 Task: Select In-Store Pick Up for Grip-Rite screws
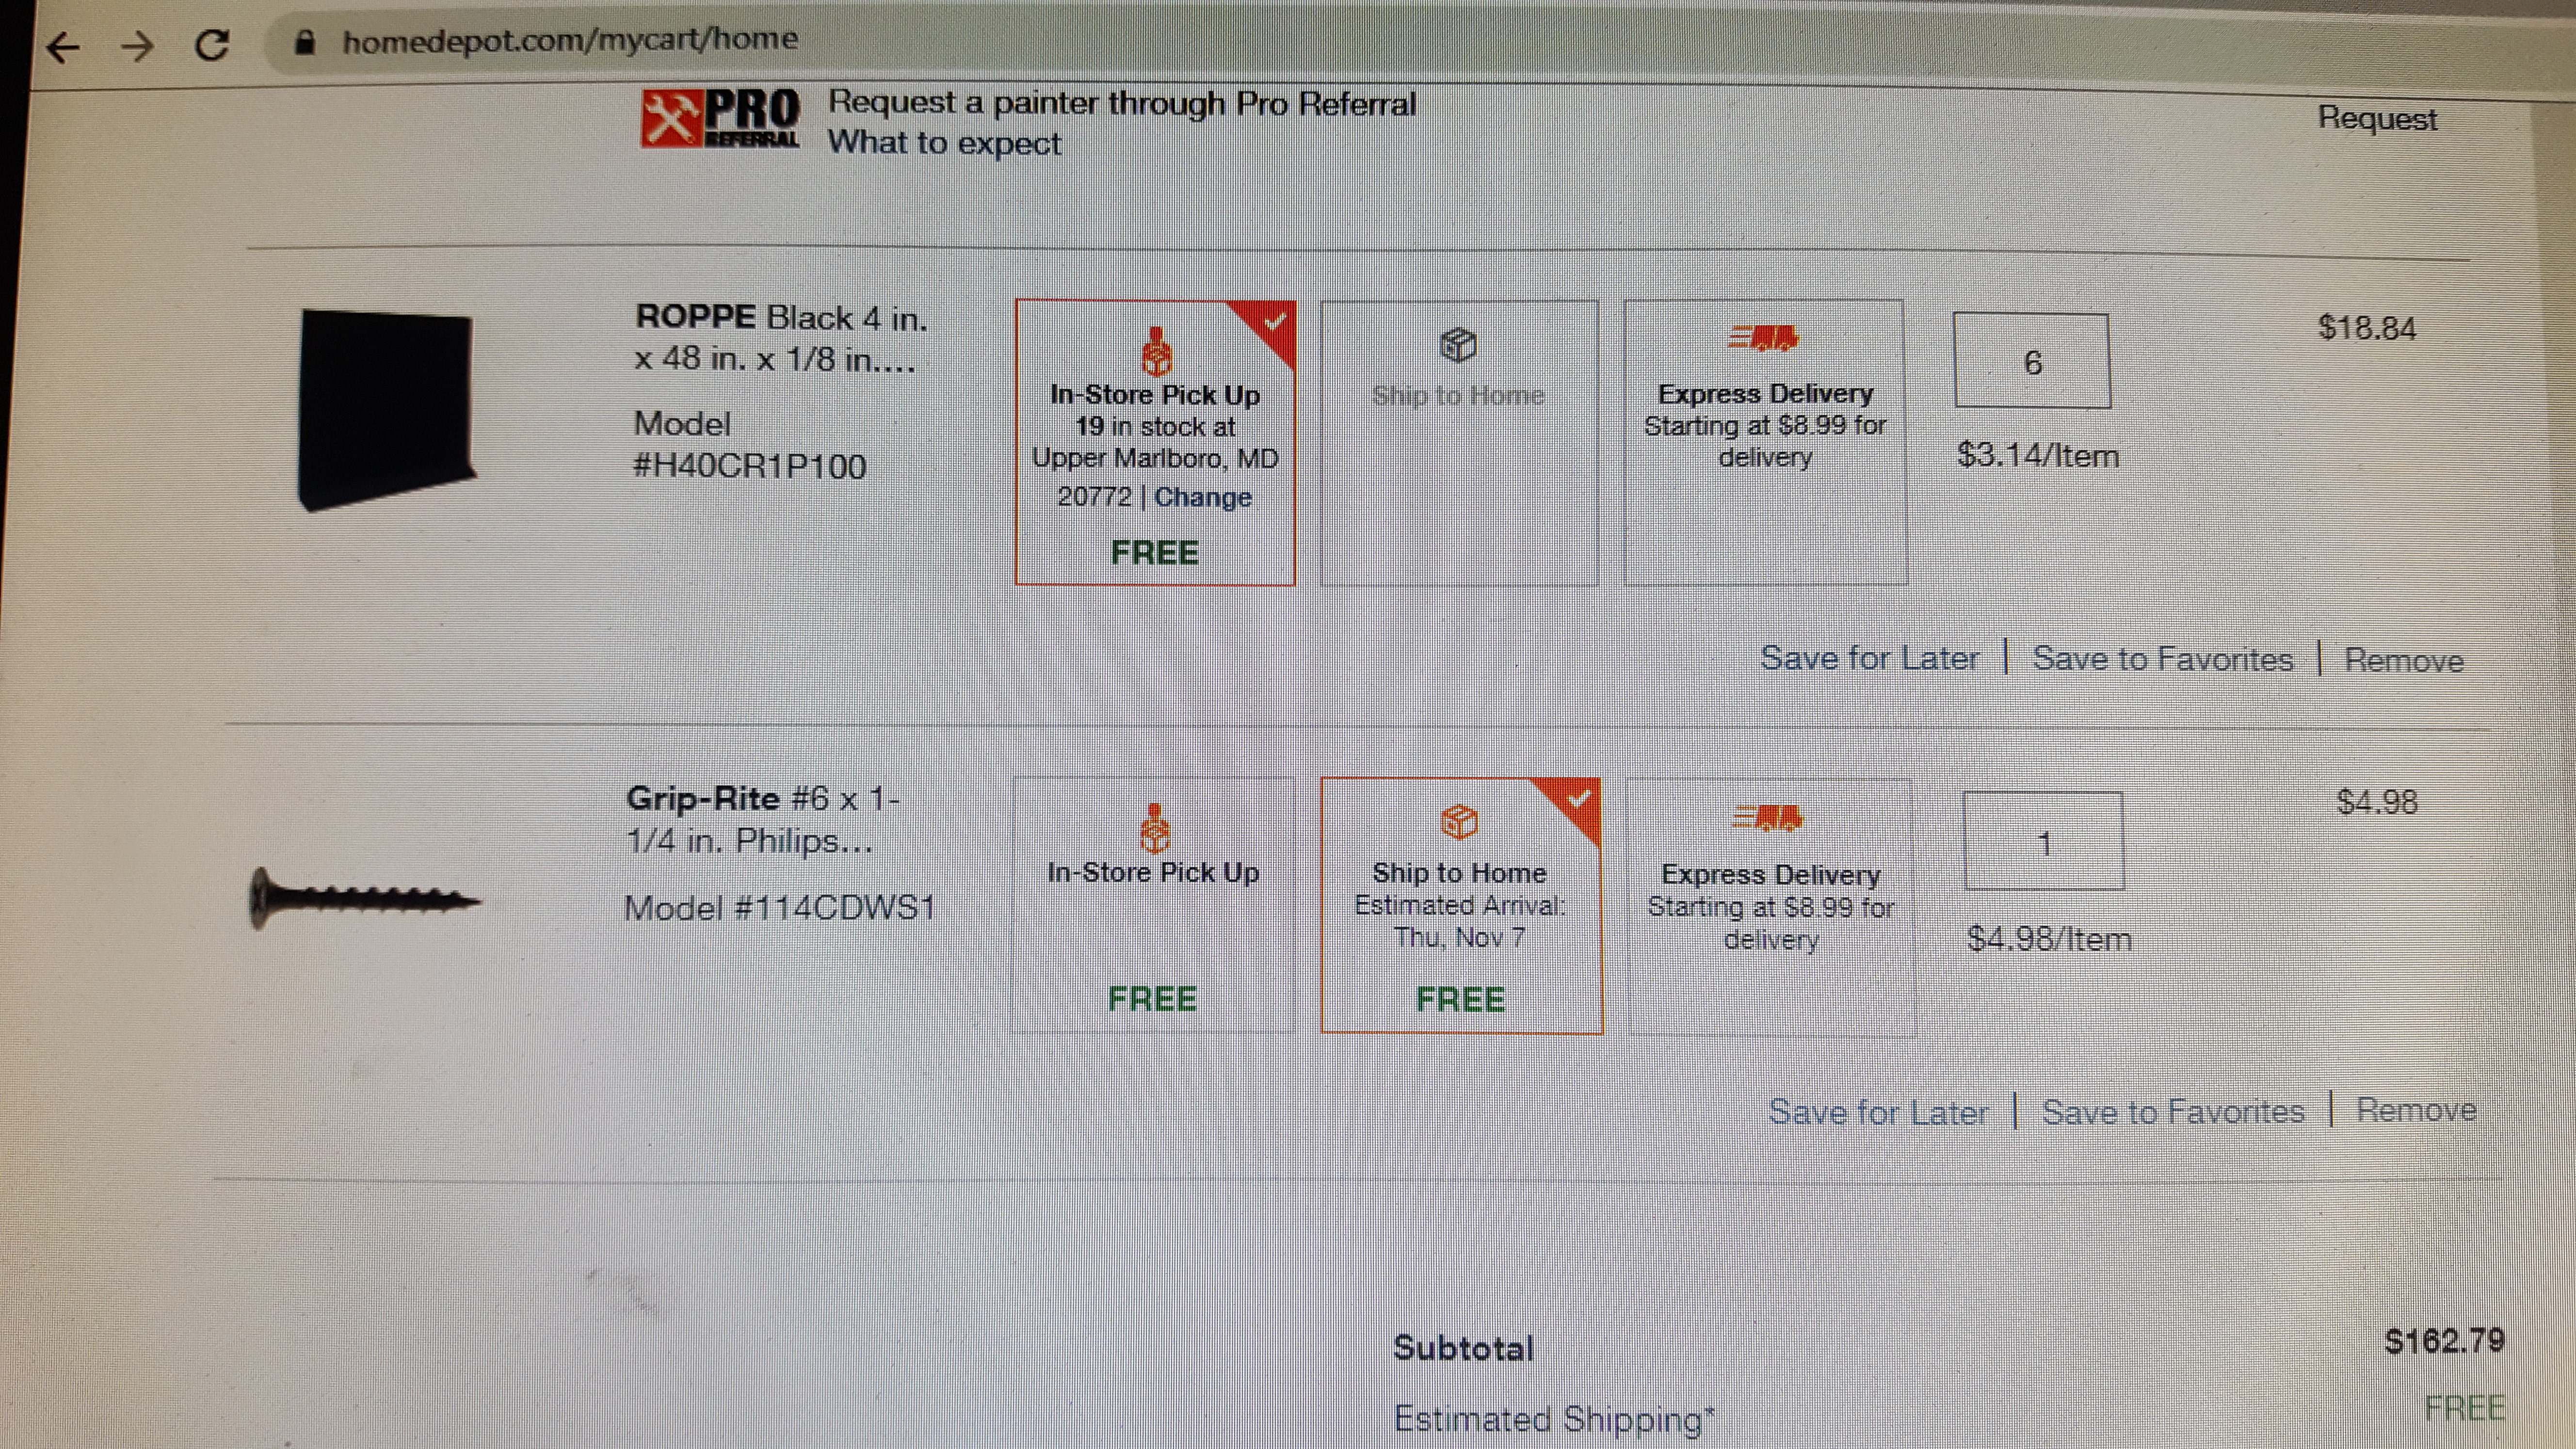(x=1153, y=905)
